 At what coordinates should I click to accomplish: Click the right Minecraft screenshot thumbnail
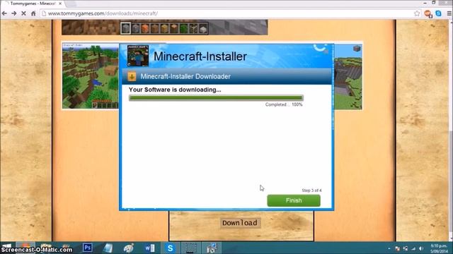pyautogui.click(x=348, y=77)
